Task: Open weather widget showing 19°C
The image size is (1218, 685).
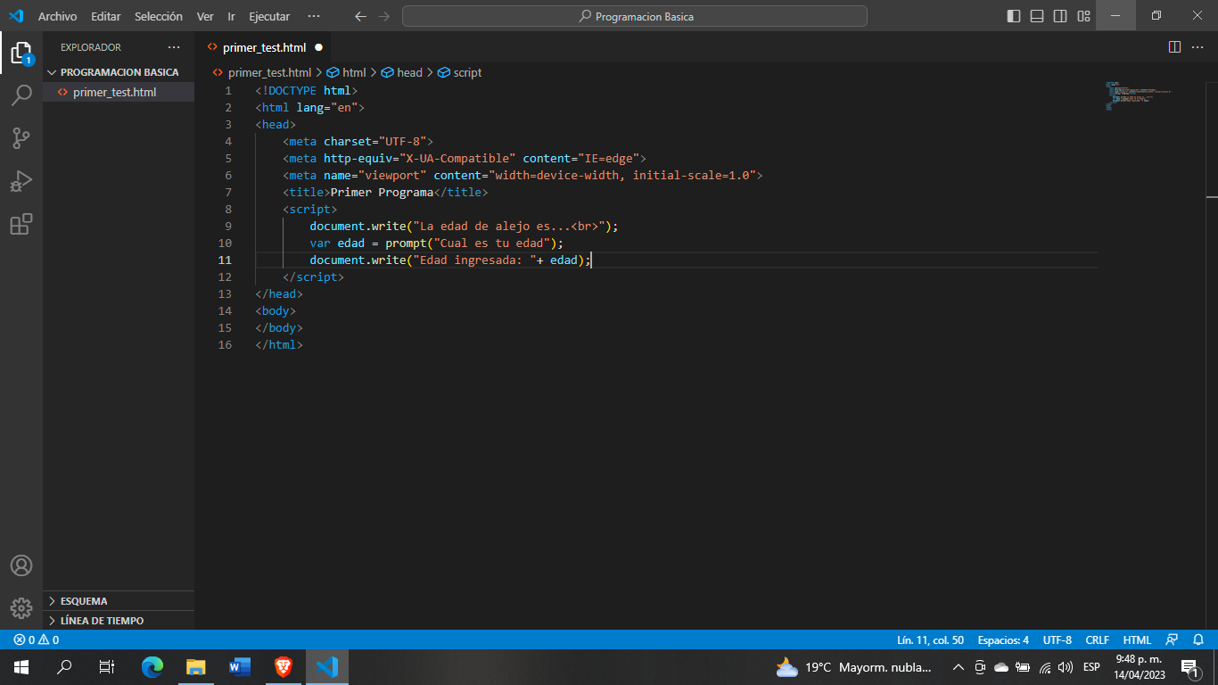Action: pyautogui.click(x=853, y=667)
